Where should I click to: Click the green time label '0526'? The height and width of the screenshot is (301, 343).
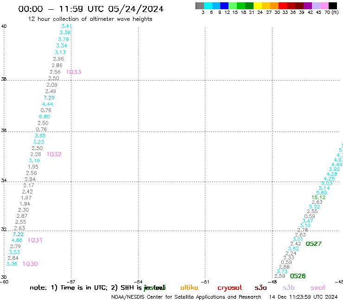(298, 276)
